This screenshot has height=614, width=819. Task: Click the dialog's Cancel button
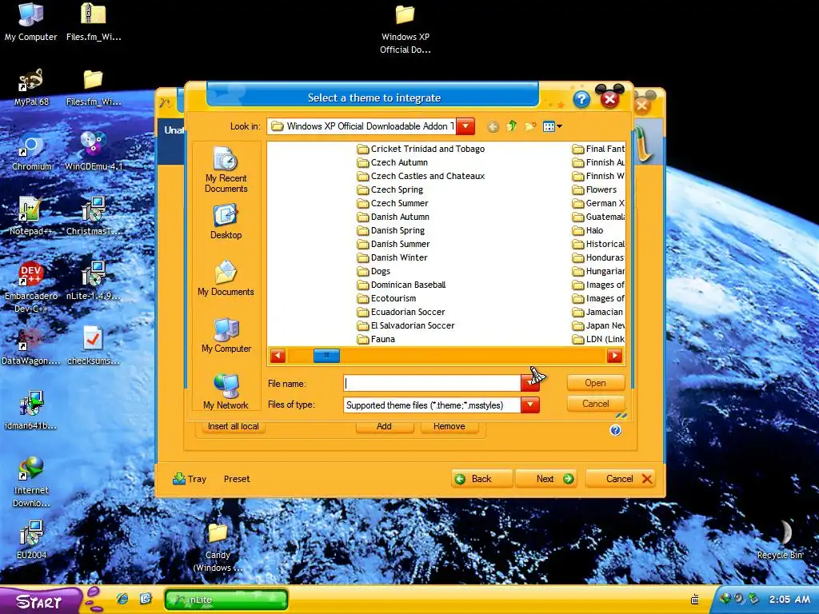click(x=595, y=404)
